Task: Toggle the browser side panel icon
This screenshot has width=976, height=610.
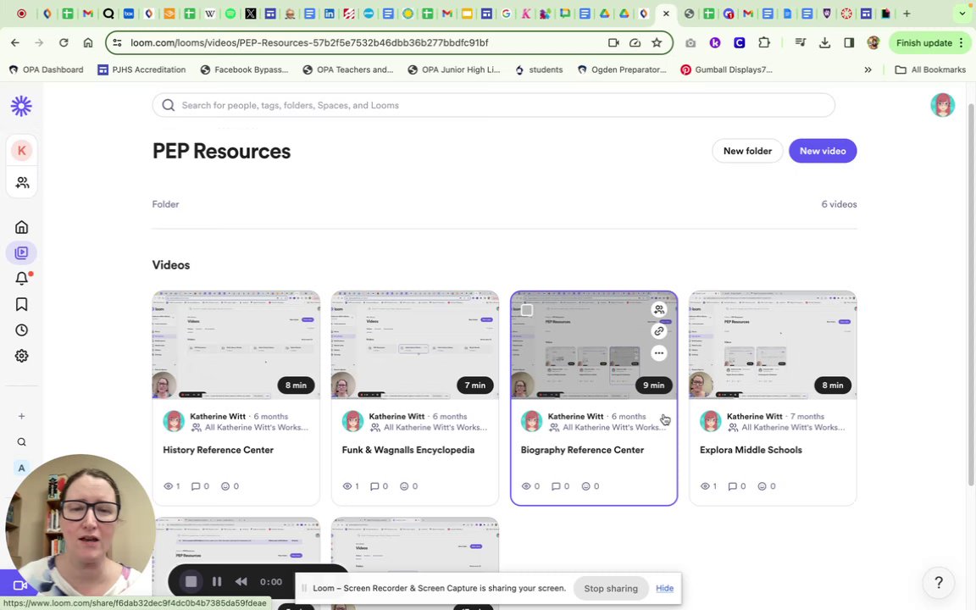Action: click(848, 42)
